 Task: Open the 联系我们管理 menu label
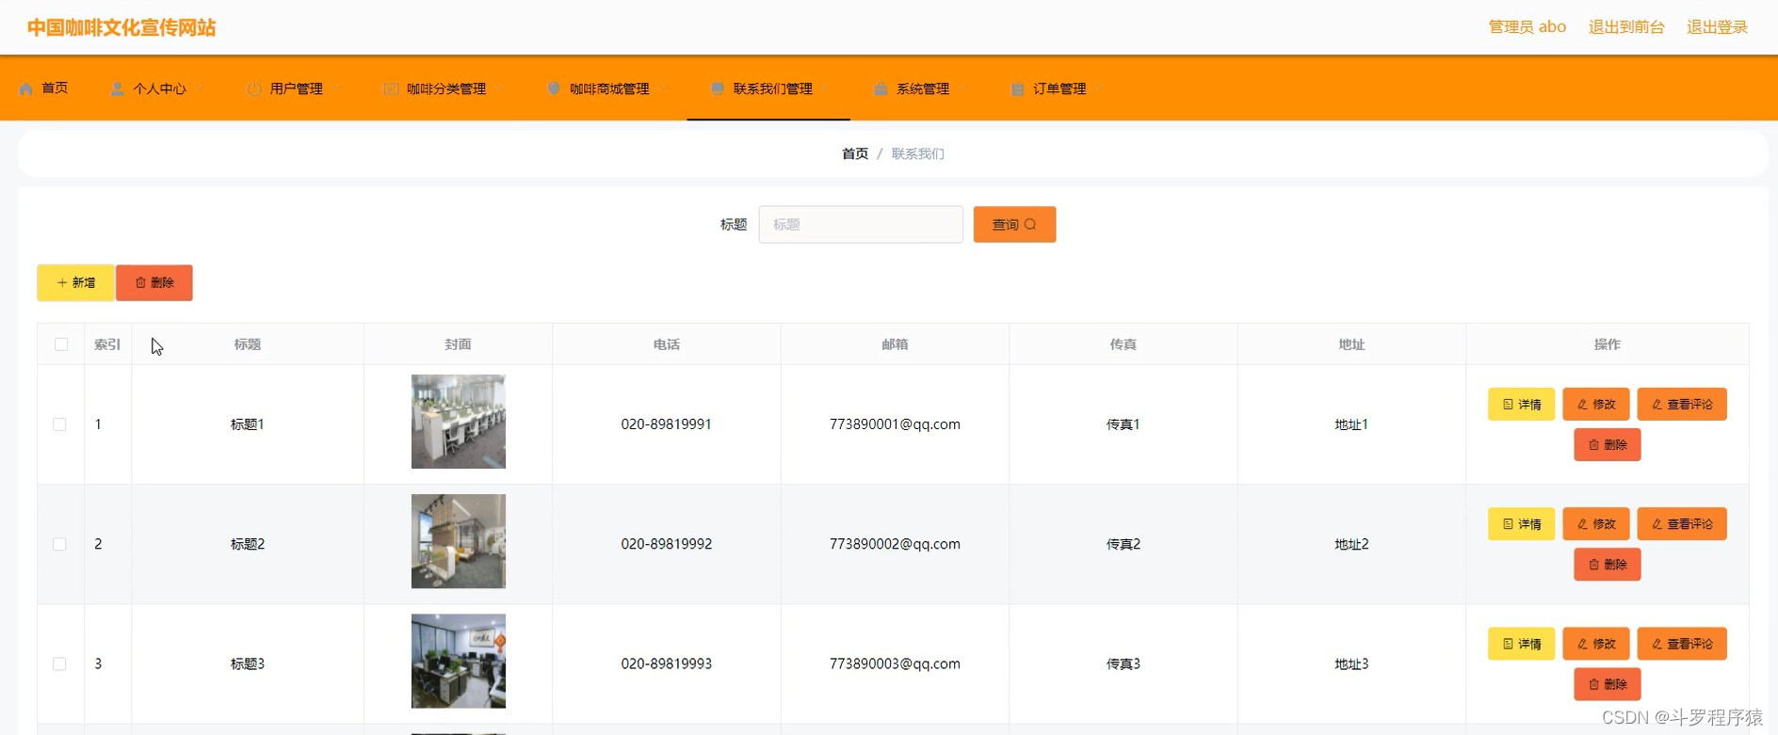pyautogui.click(x=772, y=88)
